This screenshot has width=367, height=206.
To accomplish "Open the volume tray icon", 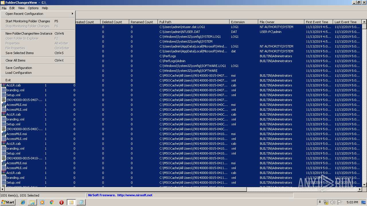I will tap(333, 202).
